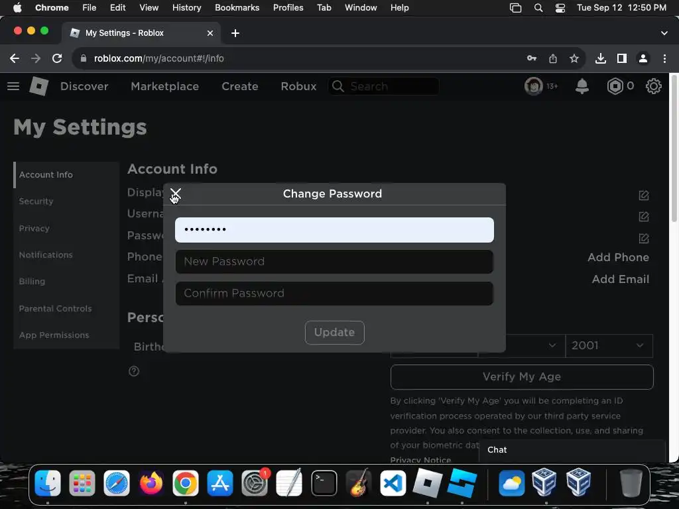Open the Chrome profile icon
679x509 pixels.
tap(643, 58)
